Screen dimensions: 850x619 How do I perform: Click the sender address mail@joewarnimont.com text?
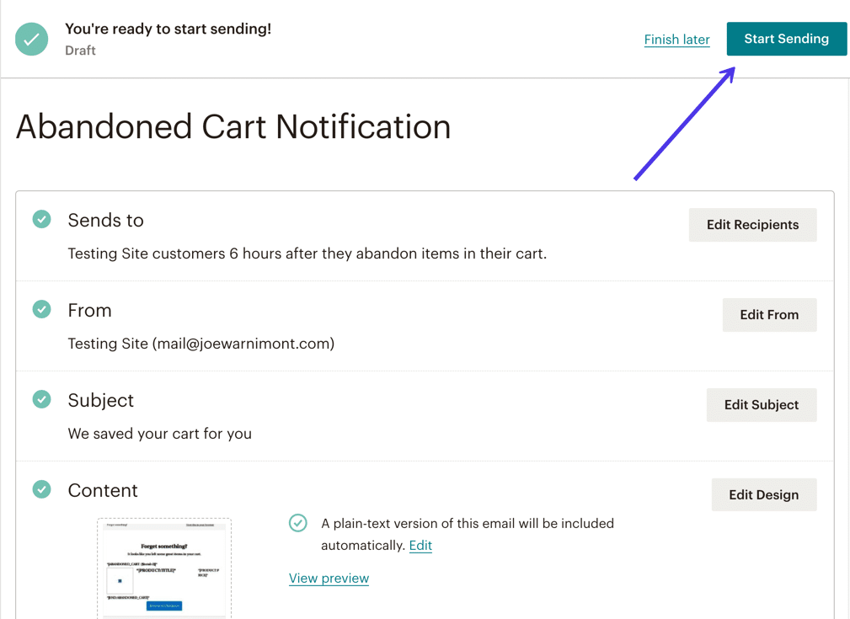point(243,344)
